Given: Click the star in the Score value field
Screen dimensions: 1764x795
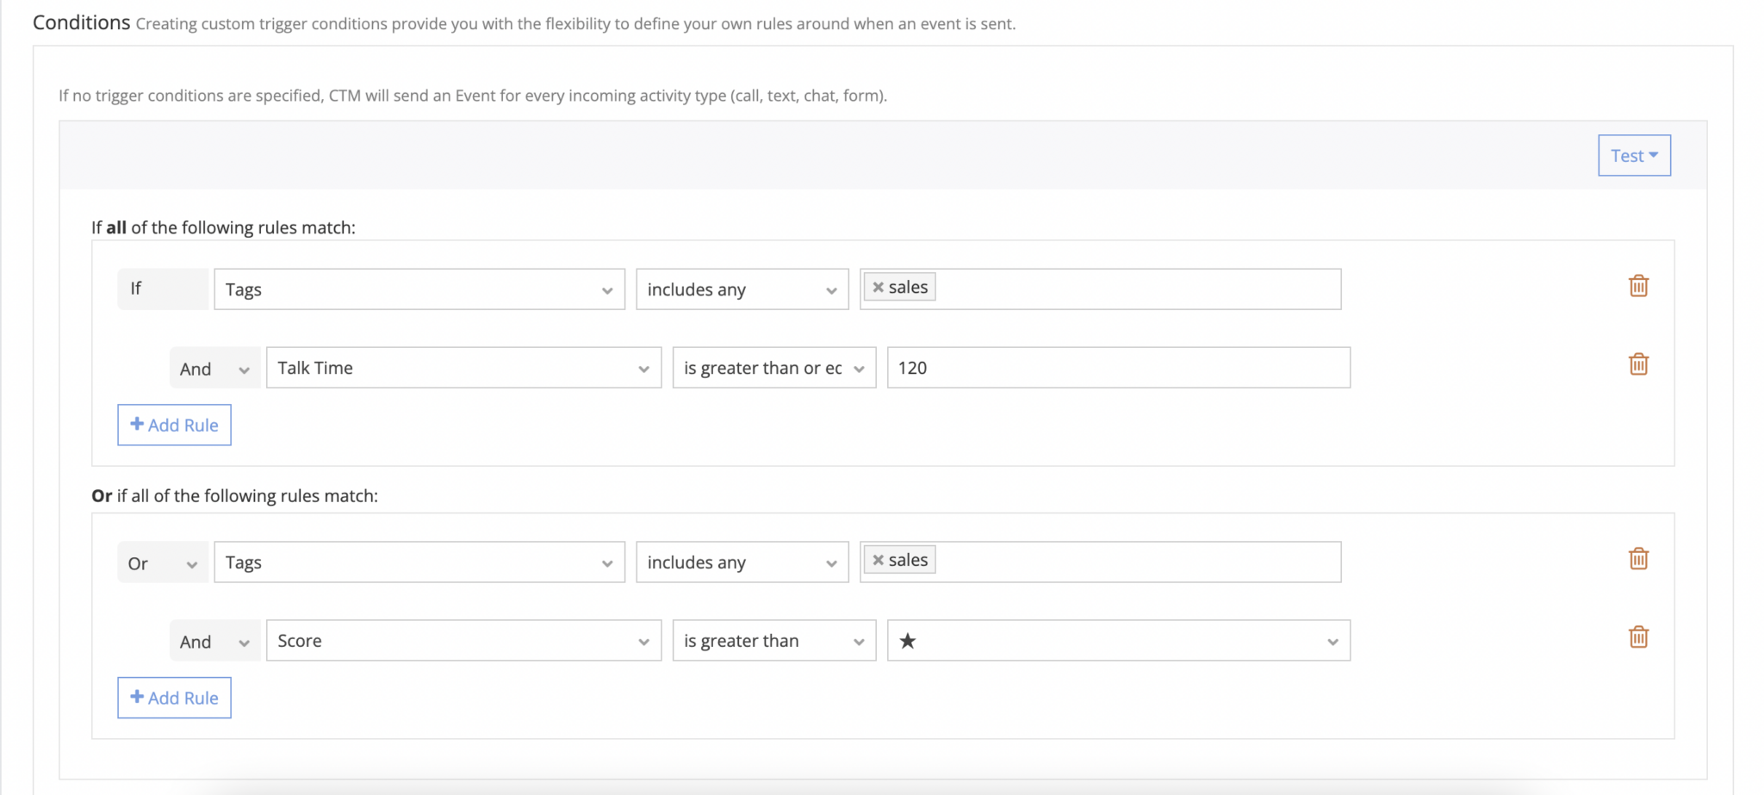Looking at the screenshot, I should [x=908, y=641].
